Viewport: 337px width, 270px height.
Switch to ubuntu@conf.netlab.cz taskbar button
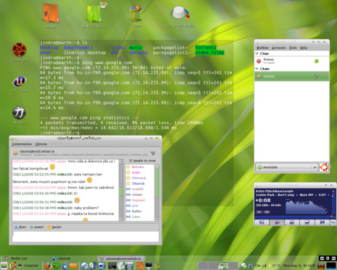click(x=121, y=259)
